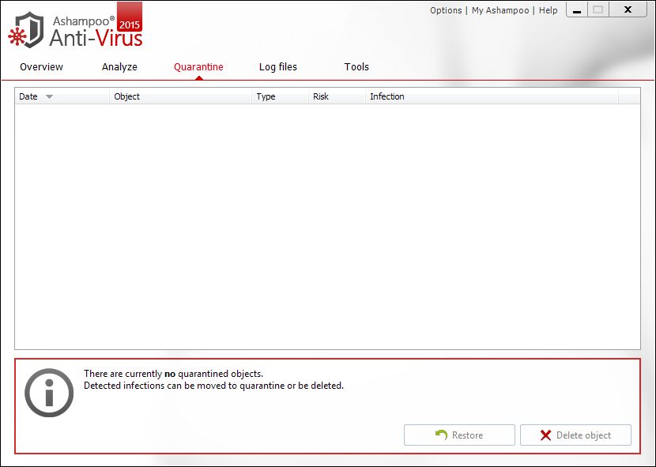656x467 pixels.
Task: Close the Anti-Virus window
Action: click(x=628, y=9)
